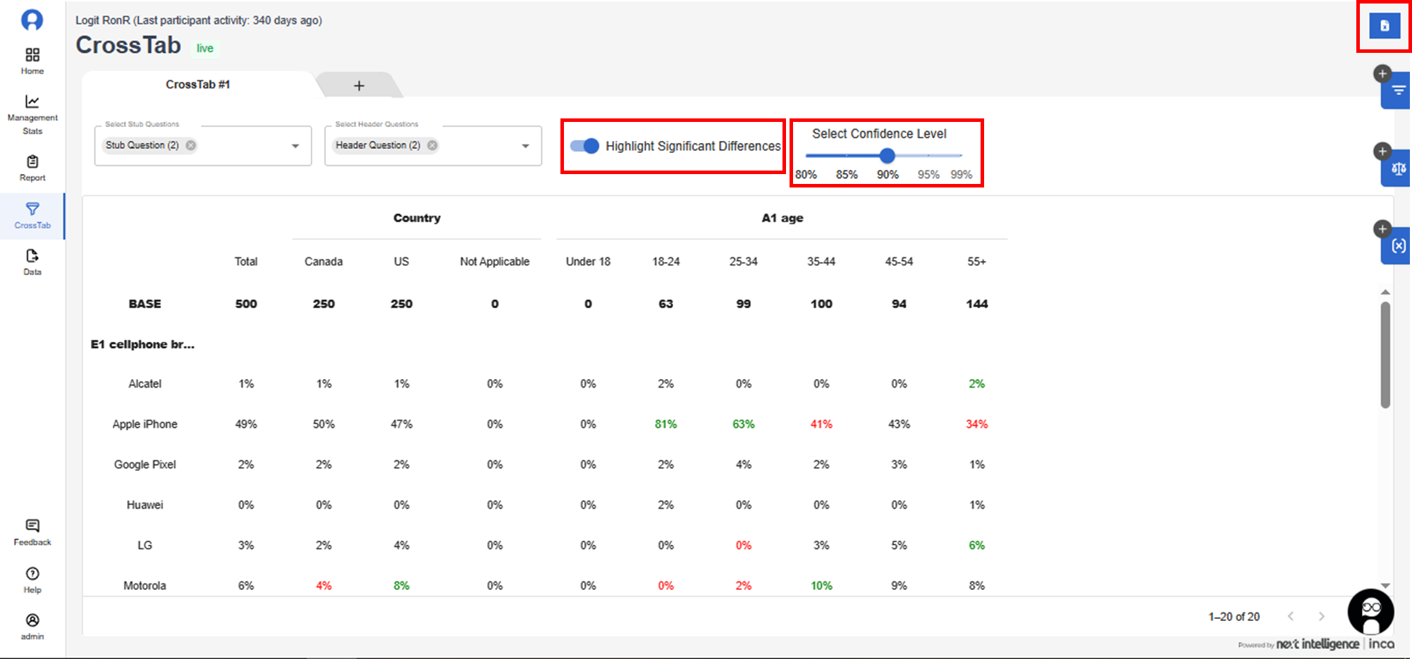The width and height of the screenshot is (1412, 659).
Task: Open the chatbot assistant avatar
Action: click(1370, 612)
